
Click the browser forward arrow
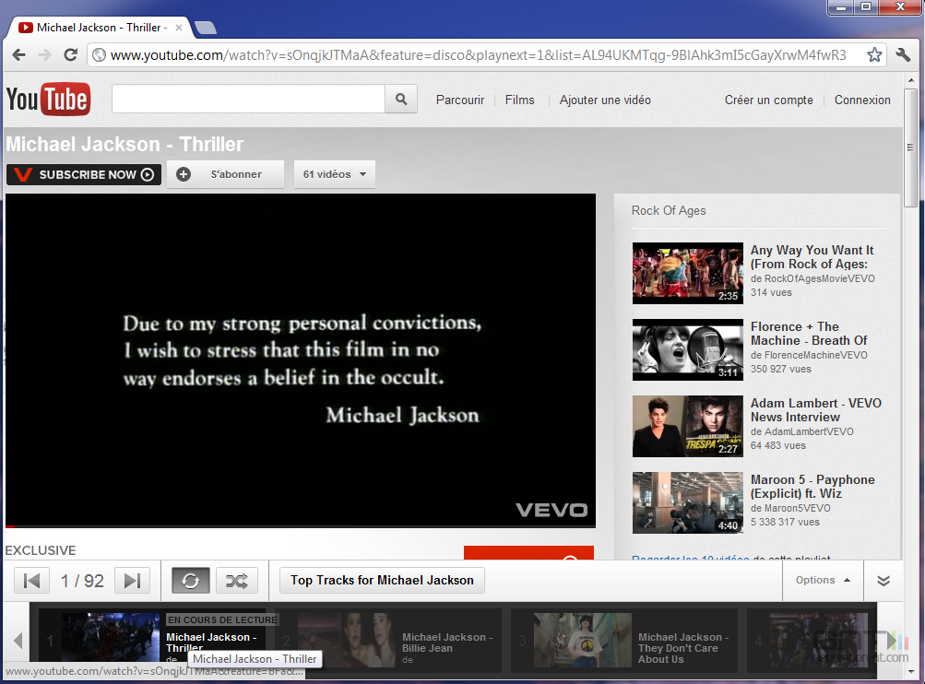coord(44,55)
